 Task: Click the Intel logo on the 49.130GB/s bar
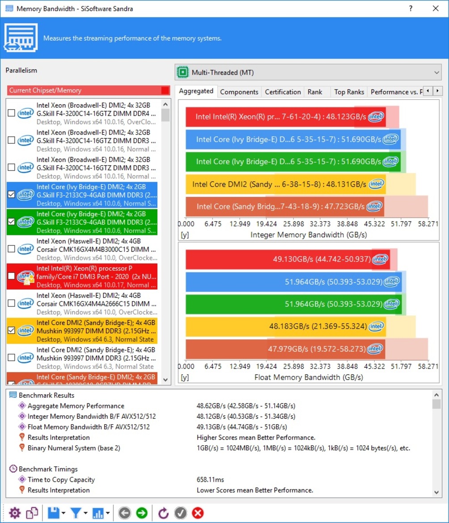coord(380,259)
